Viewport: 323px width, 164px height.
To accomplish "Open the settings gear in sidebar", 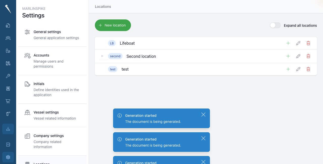I will coord(8,157).
